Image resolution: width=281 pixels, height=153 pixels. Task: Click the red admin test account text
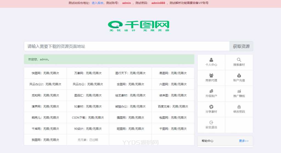127,3
